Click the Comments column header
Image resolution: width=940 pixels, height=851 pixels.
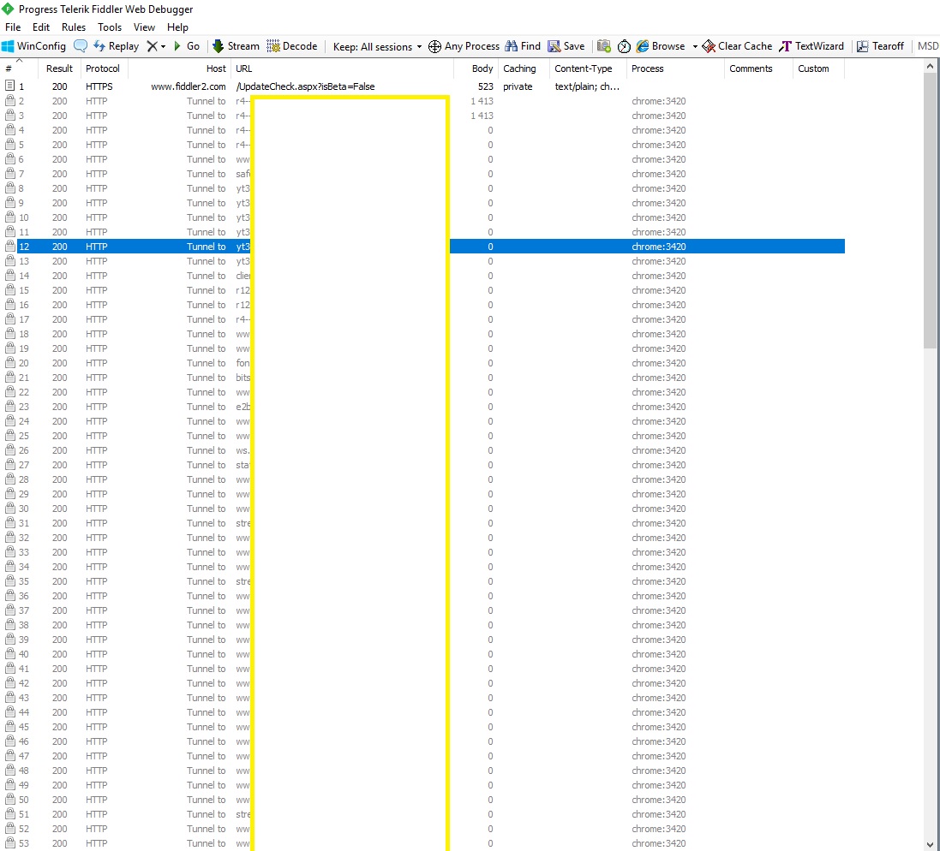[x=758, y=68]
